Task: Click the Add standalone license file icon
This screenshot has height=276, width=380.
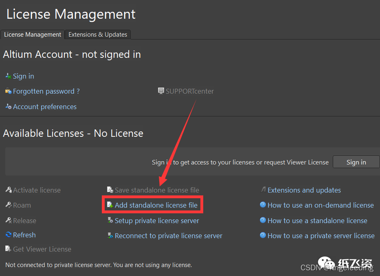Action: (x=110, y=205)
